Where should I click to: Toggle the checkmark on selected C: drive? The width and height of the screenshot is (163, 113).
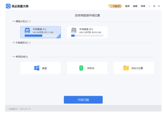[59, 37]
